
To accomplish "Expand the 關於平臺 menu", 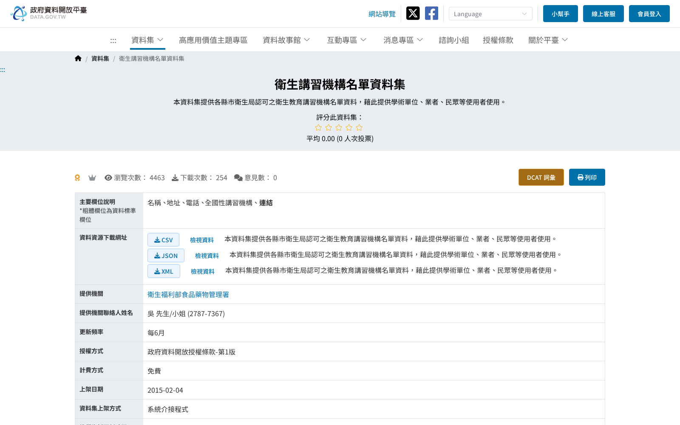I will [x=548, y=40].
